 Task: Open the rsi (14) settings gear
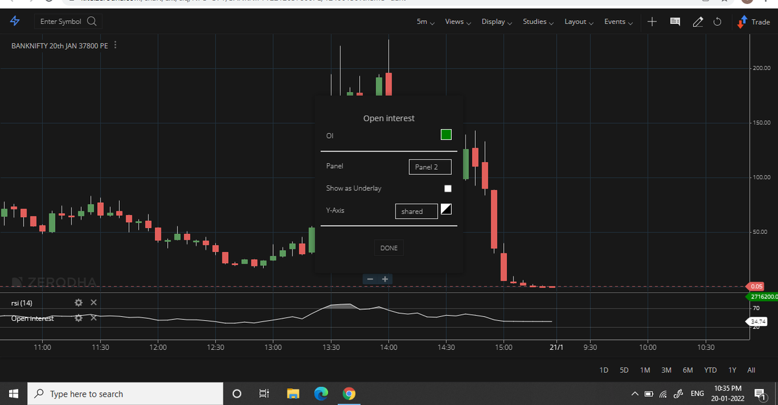[x=78, y=303]
